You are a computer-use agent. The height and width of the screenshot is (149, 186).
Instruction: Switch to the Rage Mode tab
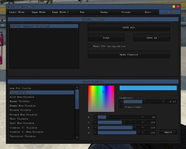coord(38,12)
